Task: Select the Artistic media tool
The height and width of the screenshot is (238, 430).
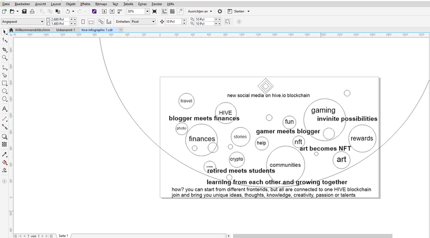Action: [x=4, y=75]
